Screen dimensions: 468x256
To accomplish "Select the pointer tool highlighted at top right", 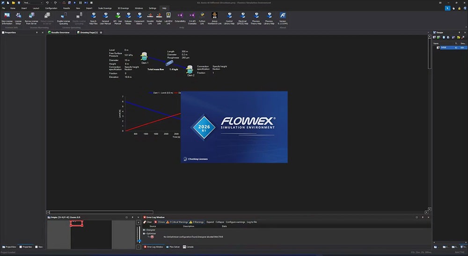I will click(447, 8).
